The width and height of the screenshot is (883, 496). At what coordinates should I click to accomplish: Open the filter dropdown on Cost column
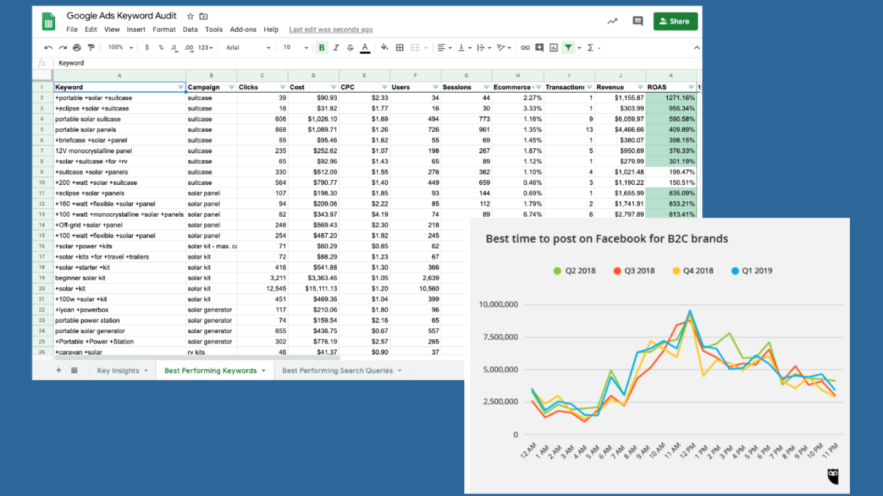(333, 88)
